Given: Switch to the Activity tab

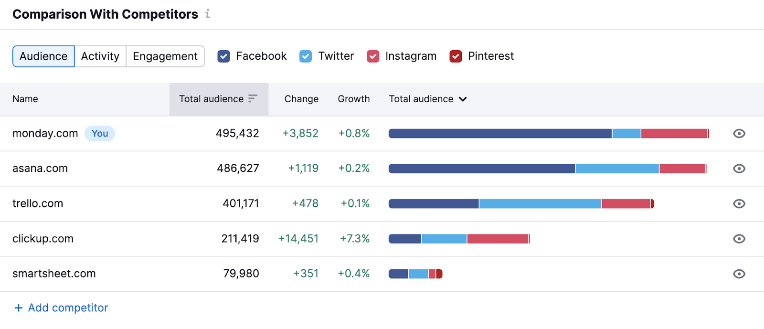Looking at the screenshot, I should (100, 56).
